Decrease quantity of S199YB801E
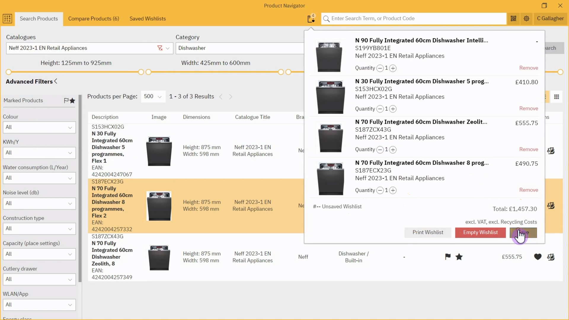 tap(380, 68)
